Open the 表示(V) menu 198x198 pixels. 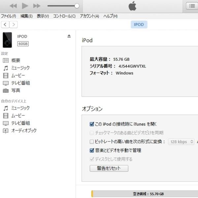(43, 16)
